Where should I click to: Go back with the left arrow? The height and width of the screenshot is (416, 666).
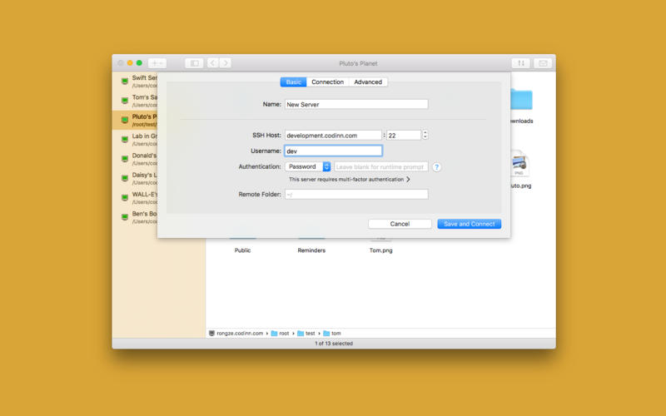coord(213,63)
